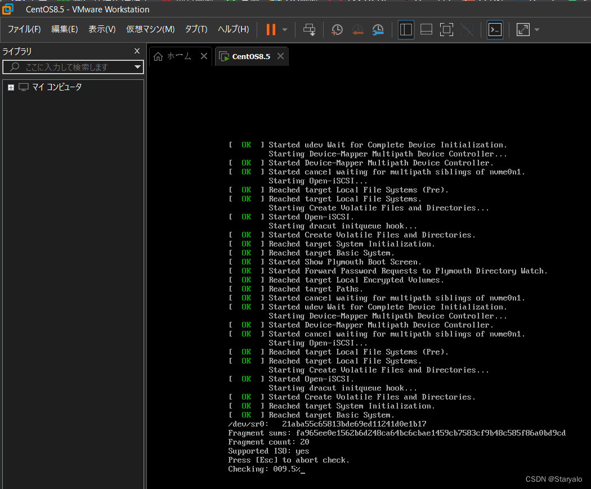Open the 仮想マシン(M) menu
591x489 pixels.
coord(150,29)
